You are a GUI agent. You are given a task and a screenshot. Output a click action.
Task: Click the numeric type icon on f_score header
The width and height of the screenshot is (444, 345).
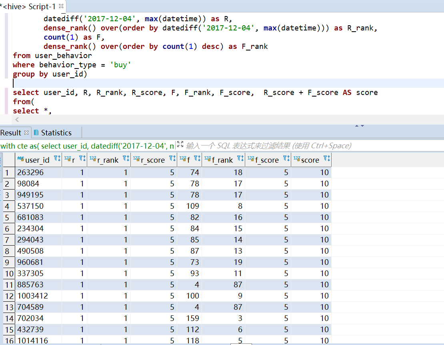(x=251, y=159)
